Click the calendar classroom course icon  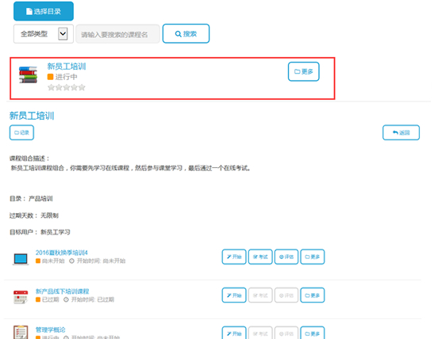click(21, 297)
